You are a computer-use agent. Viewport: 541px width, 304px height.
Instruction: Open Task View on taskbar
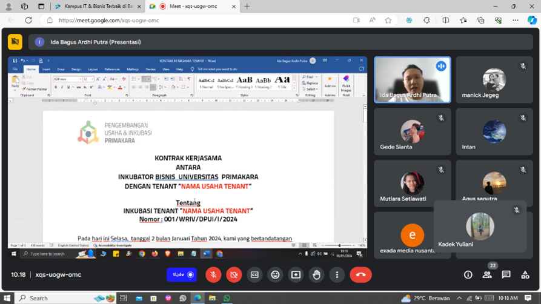point(124,298)
